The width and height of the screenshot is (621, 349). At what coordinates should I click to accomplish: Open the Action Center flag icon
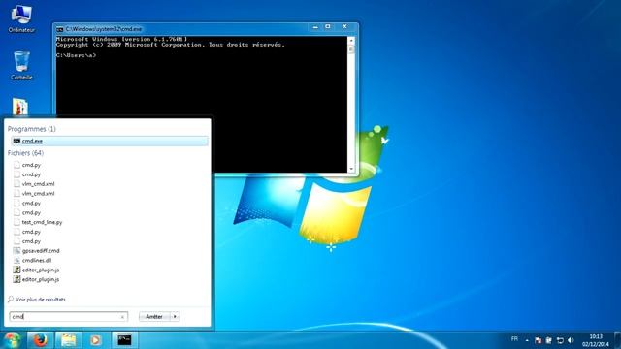click(x=538, y=340)
